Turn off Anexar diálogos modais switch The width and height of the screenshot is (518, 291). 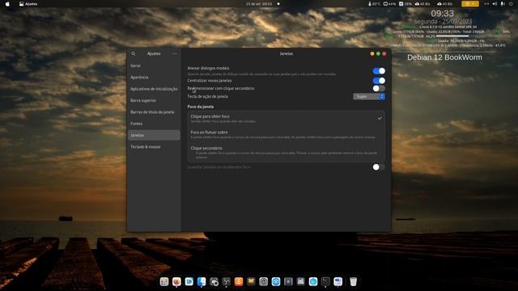point(379,71)
